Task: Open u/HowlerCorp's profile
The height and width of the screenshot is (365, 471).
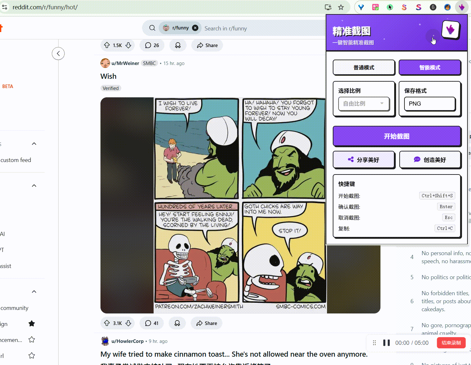Action: pos(127,341)
